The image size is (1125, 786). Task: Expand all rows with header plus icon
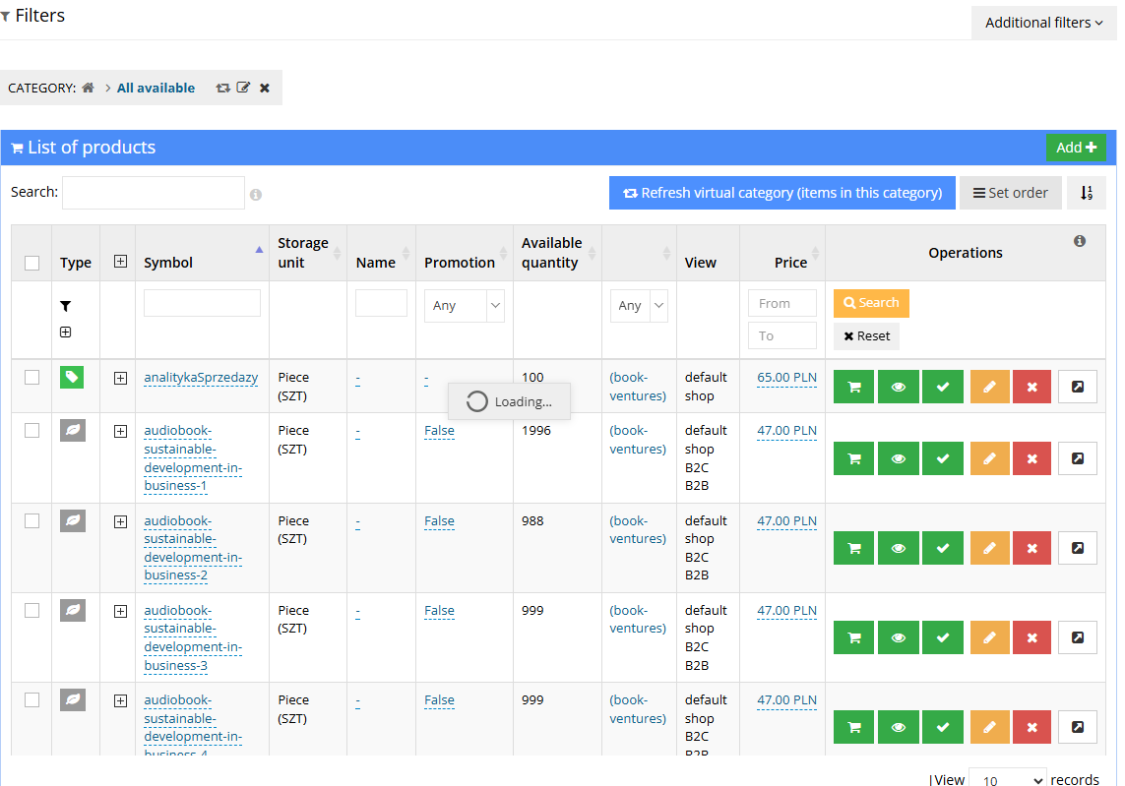pos(120,262)
